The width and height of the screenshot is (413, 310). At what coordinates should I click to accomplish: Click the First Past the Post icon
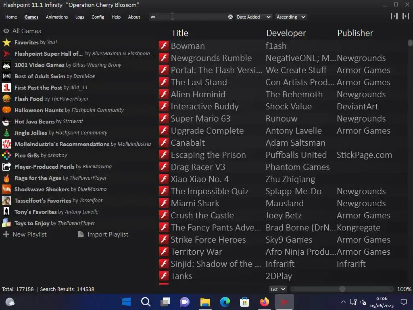pos(6,88)
